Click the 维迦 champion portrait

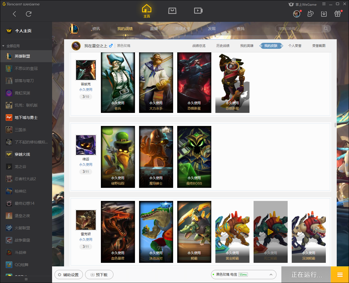coord(86,145)
